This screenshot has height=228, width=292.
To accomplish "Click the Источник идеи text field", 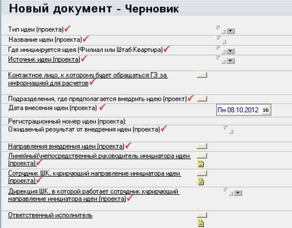I will pyautogui.click(x=221, y=60).
